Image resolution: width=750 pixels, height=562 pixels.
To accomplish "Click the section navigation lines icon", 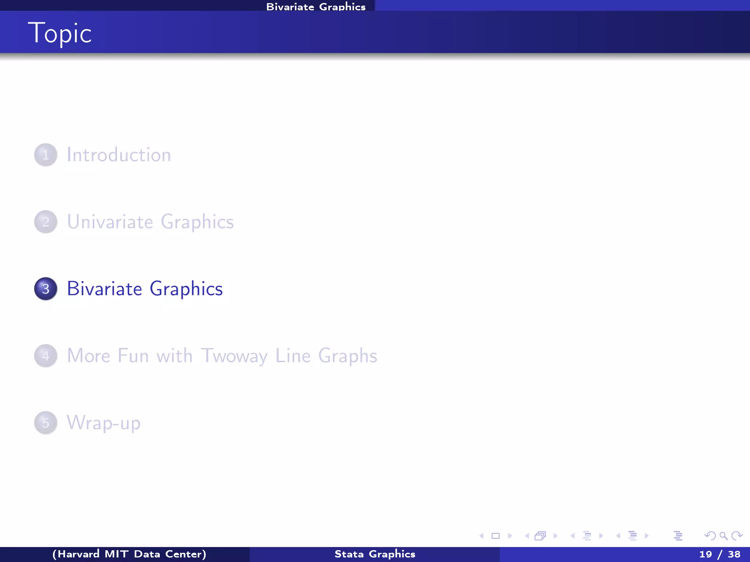I will coord(632,536).
